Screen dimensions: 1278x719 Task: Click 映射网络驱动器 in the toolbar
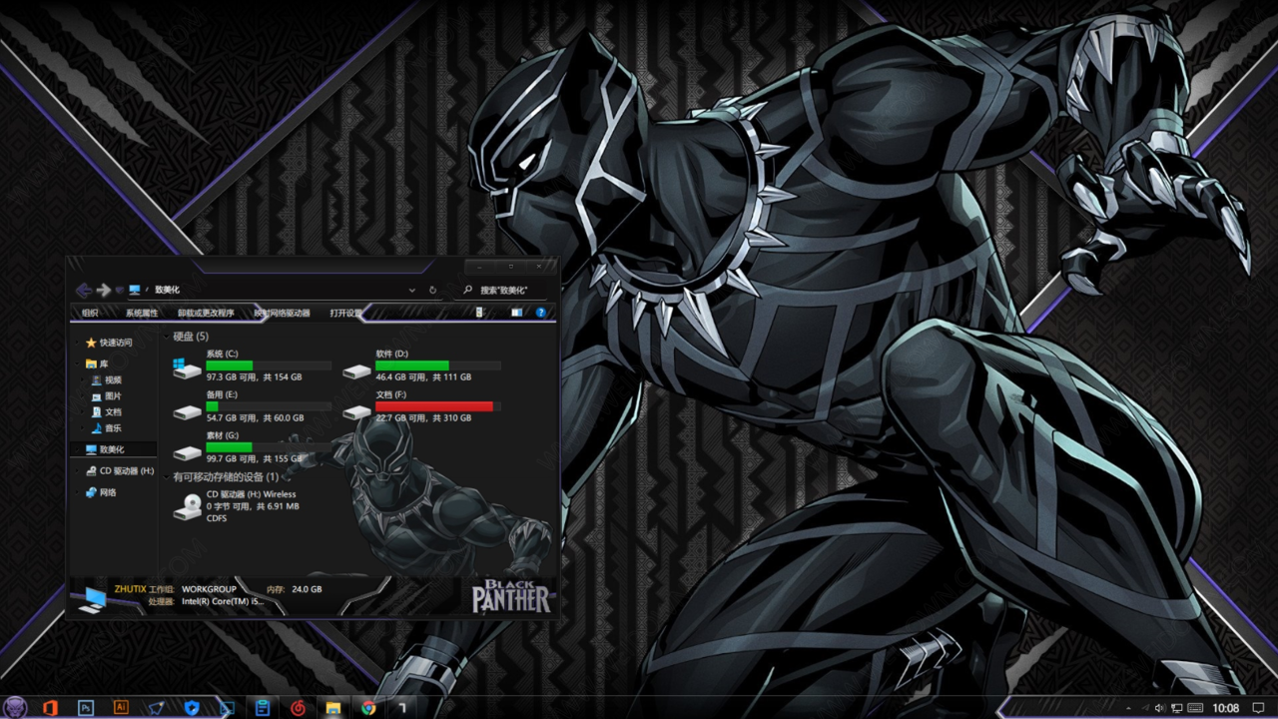pos(282,313)
